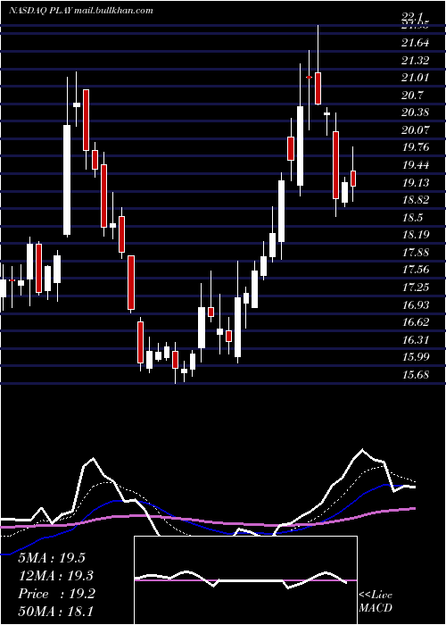Select the 17.88 price axis label
The width and height of the screenshot is (446, 625).
pyautogui.click(x=416, y=253)
